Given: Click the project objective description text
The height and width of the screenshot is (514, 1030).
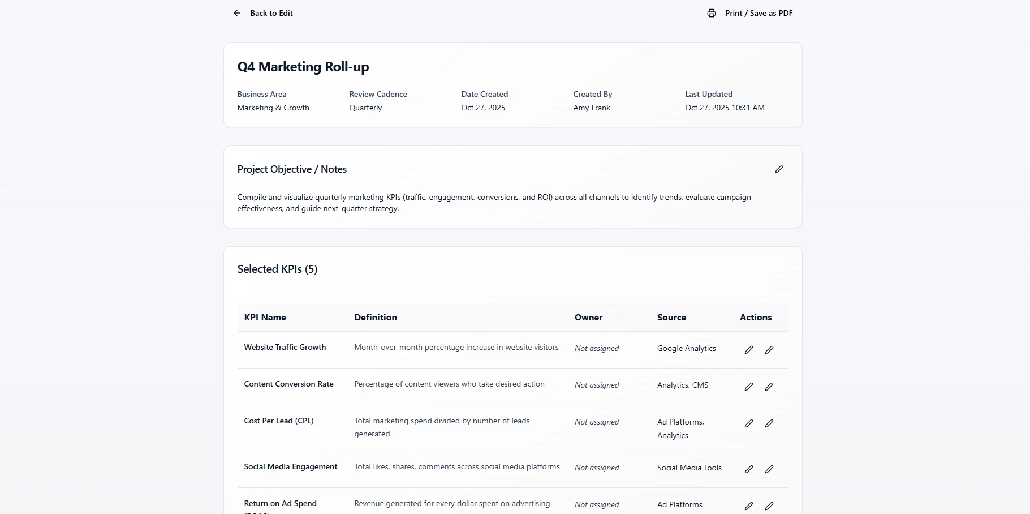Looking at the screenshot, I should point(494,203).
